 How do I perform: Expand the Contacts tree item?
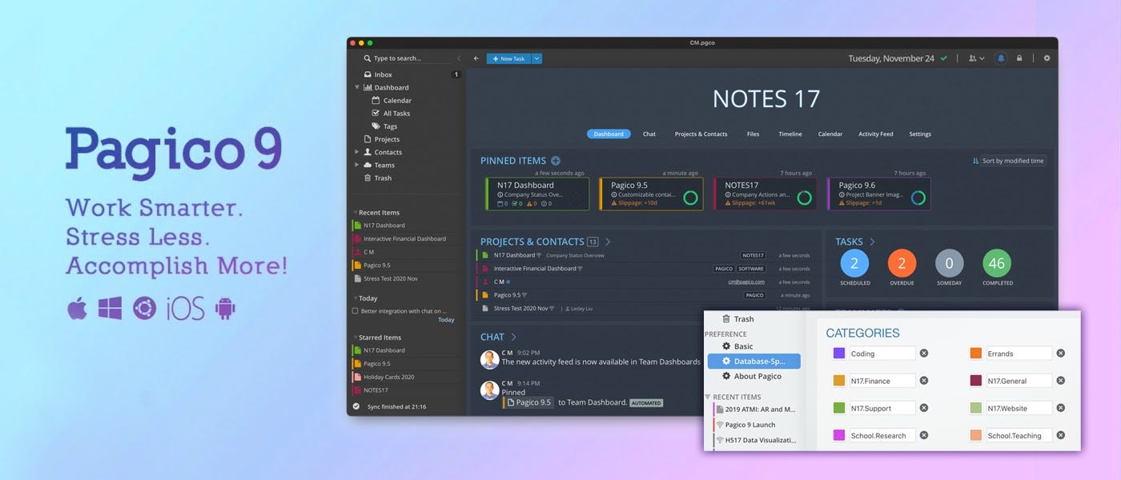(x=357, y=152)
